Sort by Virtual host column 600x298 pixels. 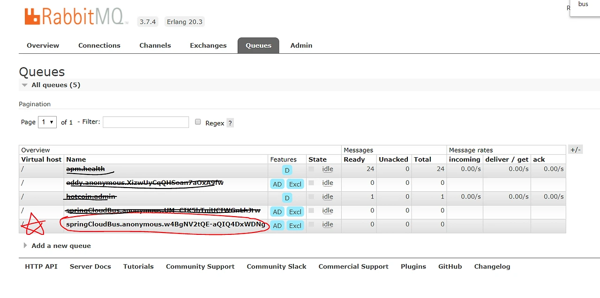[41, 160]
